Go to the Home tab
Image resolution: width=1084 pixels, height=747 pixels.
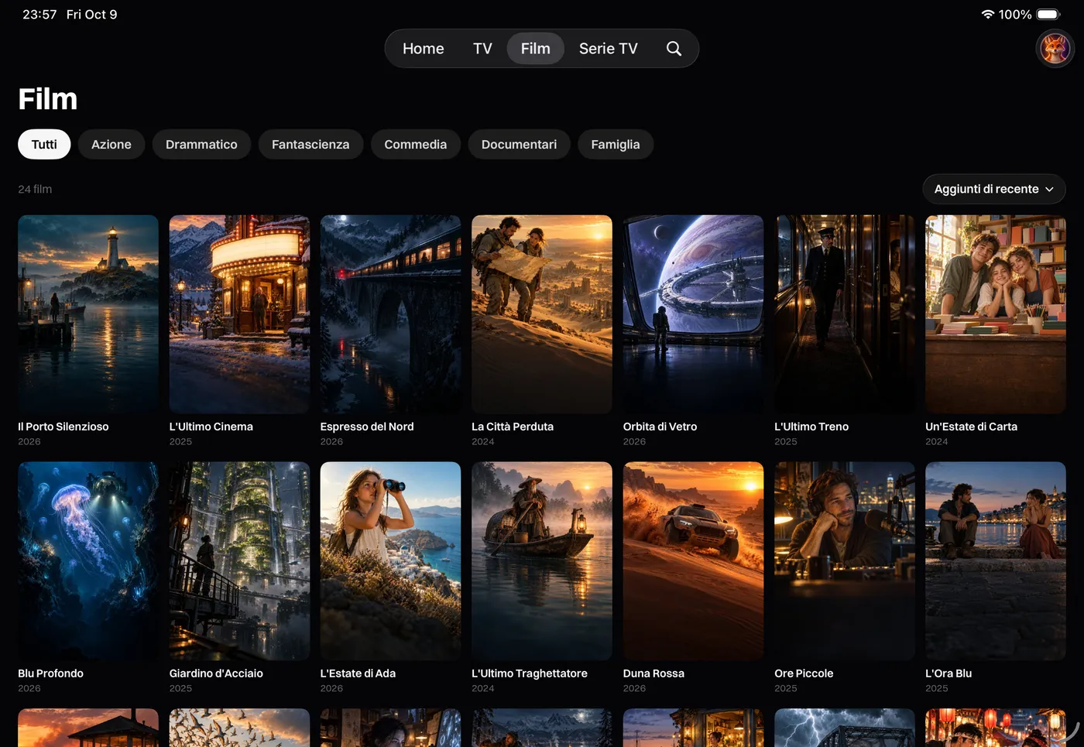(424, 49)
